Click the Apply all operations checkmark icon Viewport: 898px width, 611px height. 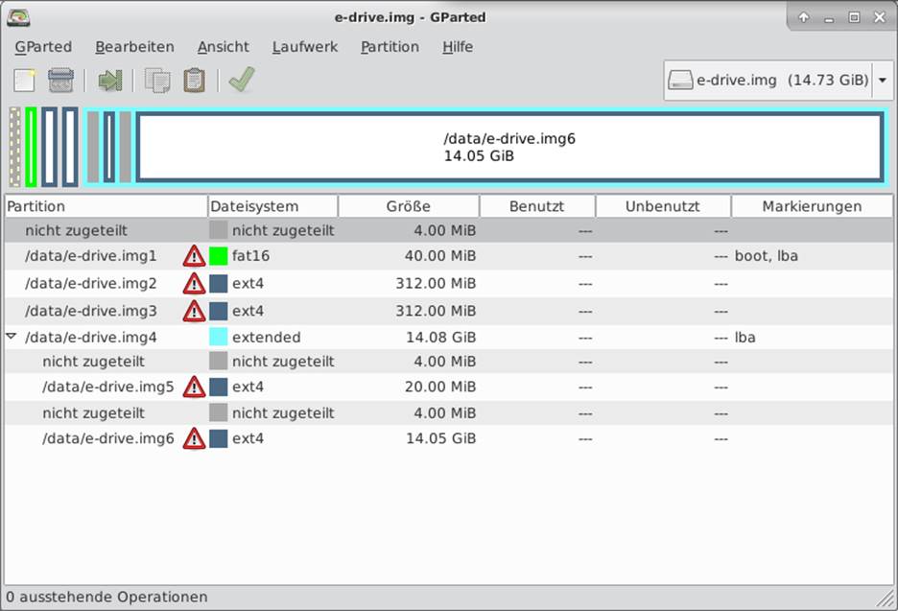tap(241, 81)
